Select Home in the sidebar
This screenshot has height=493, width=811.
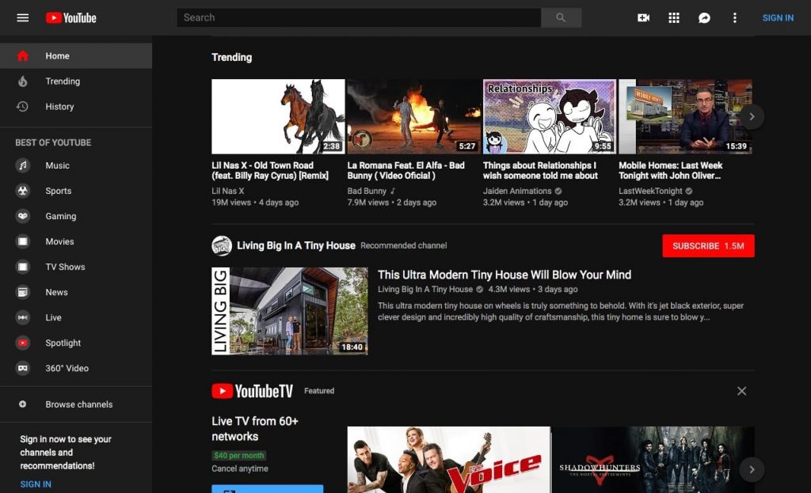click(x=76, y=56)
